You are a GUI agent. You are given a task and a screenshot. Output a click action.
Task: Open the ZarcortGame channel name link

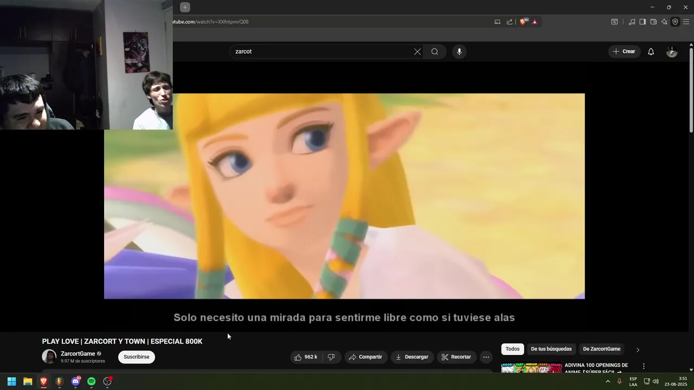pos(78,354)
